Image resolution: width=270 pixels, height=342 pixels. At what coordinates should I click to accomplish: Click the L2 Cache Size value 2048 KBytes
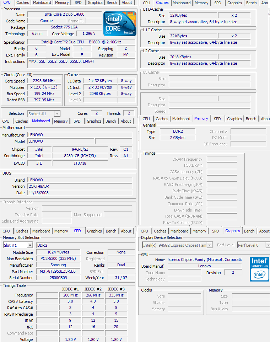point(193,57)
